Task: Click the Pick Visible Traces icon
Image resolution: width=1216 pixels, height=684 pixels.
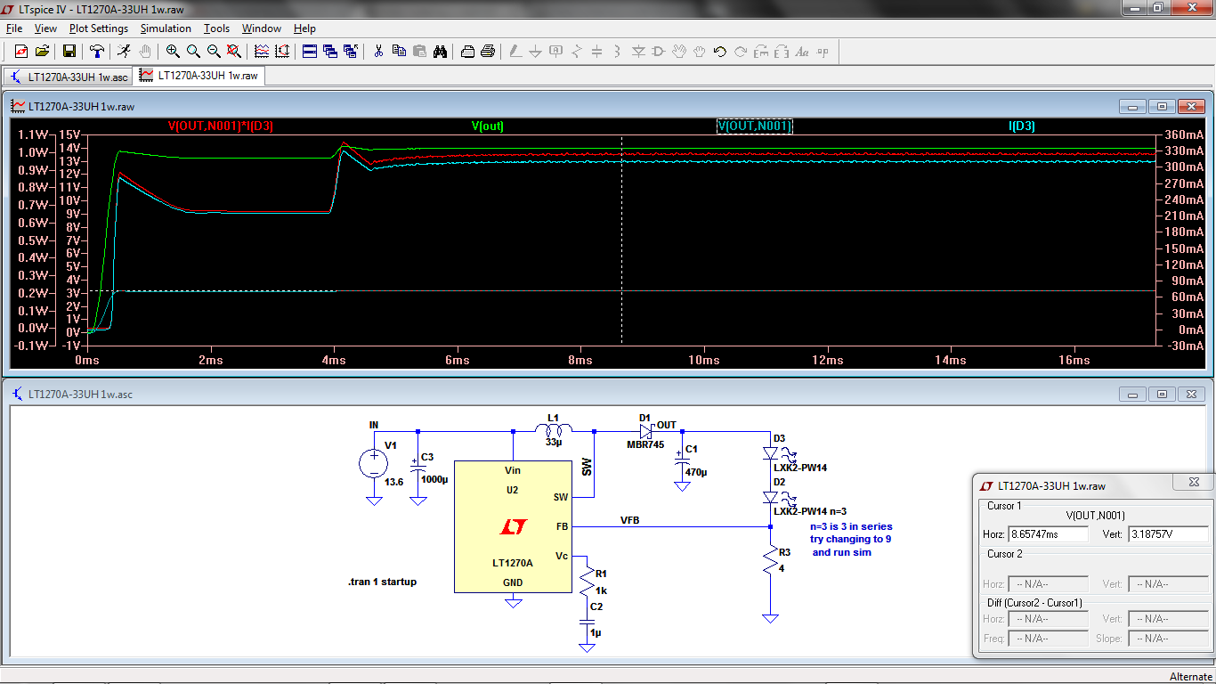Action: (x=282, y=52)
